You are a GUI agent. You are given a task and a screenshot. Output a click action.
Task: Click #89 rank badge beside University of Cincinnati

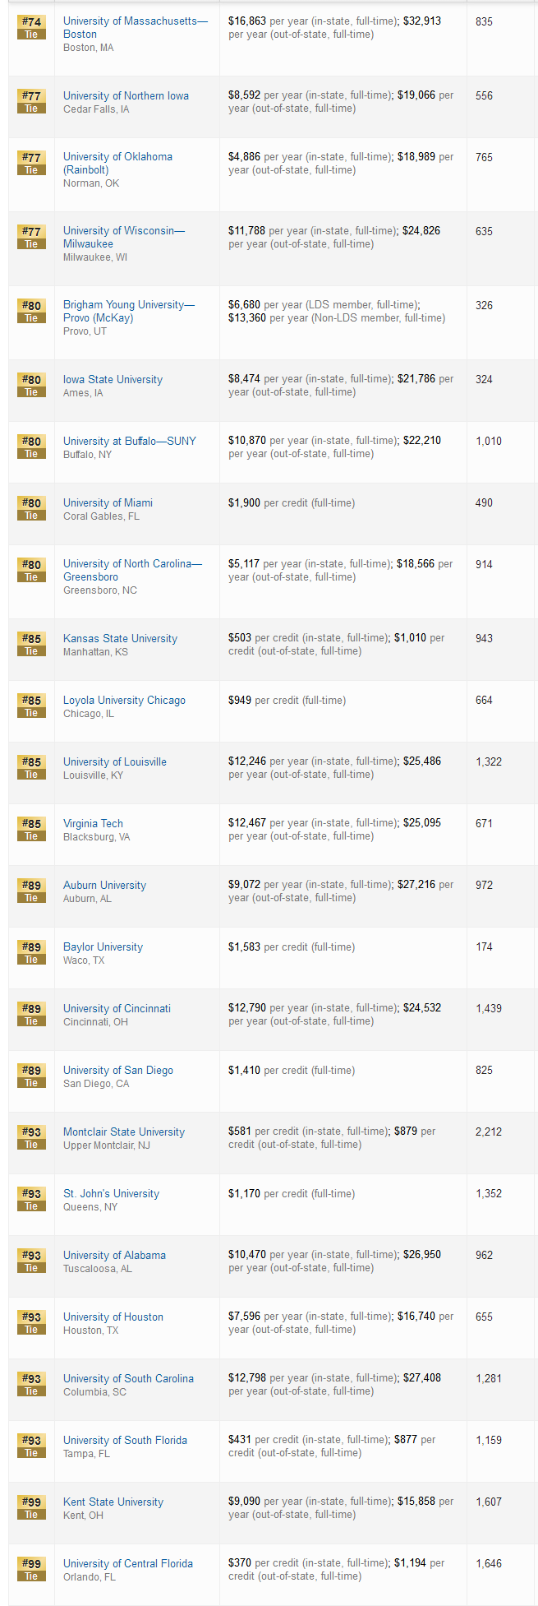tap(31, 1014)
